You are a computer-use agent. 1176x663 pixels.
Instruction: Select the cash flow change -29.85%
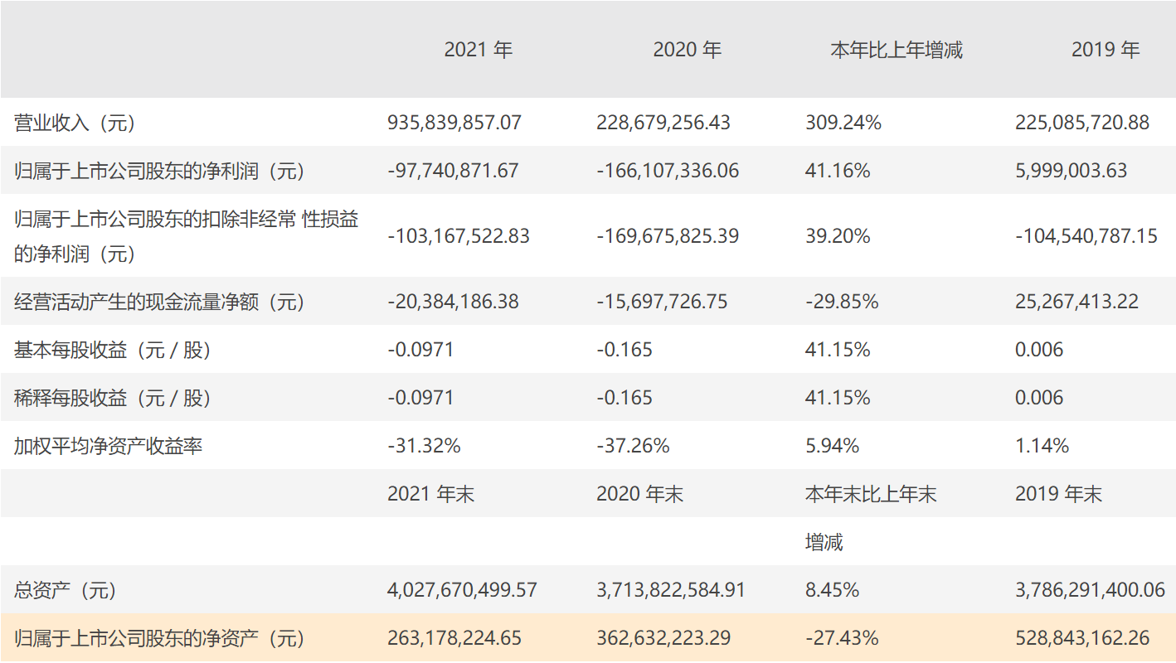842,302
